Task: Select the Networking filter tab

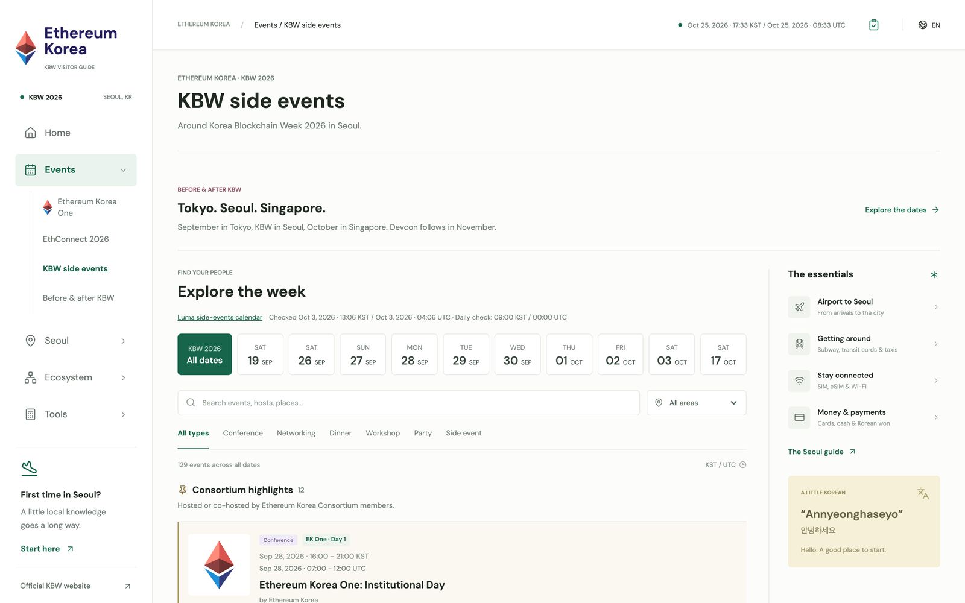Action: click(x=296, y=433)
